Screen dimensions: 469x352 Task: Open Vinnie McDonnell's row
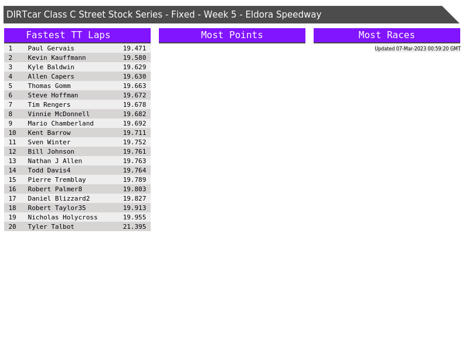[59, 114]
